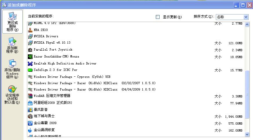Toggle the 显示更新 checkbox
This screenshot has height=140, width=253.
coord(158,17)
